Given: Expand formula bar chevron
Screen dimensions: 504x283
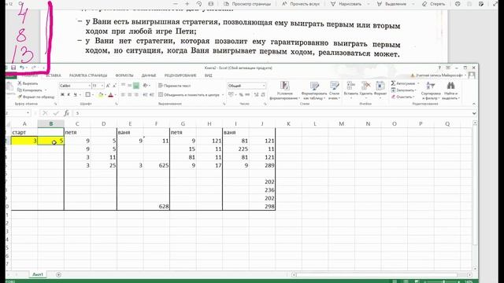Looking at the screenshot, I should point(474,113).
